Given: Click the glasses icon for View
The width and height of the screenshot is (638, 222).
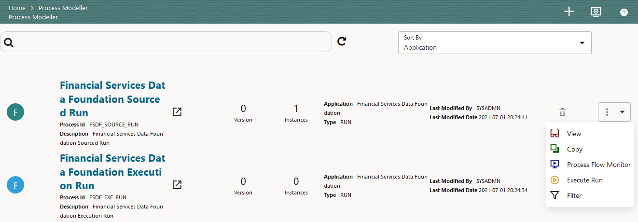Looking at the screenshot, I should pyautogui.click(x=555, y=134).
